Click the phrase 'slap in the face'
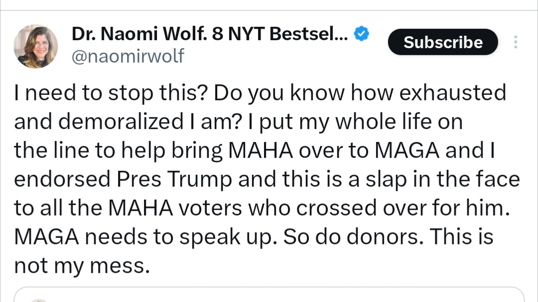 pyautogui.click(x=431, y=179)
